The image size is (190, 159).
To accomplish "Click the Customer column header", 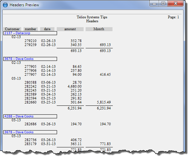I will (x=12, y=29).
